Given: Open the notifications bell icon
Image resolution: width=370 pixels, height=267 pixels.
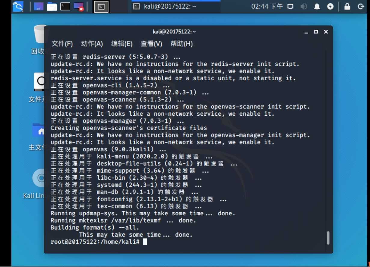Looking at the screenshot, I should coord(317,6).
